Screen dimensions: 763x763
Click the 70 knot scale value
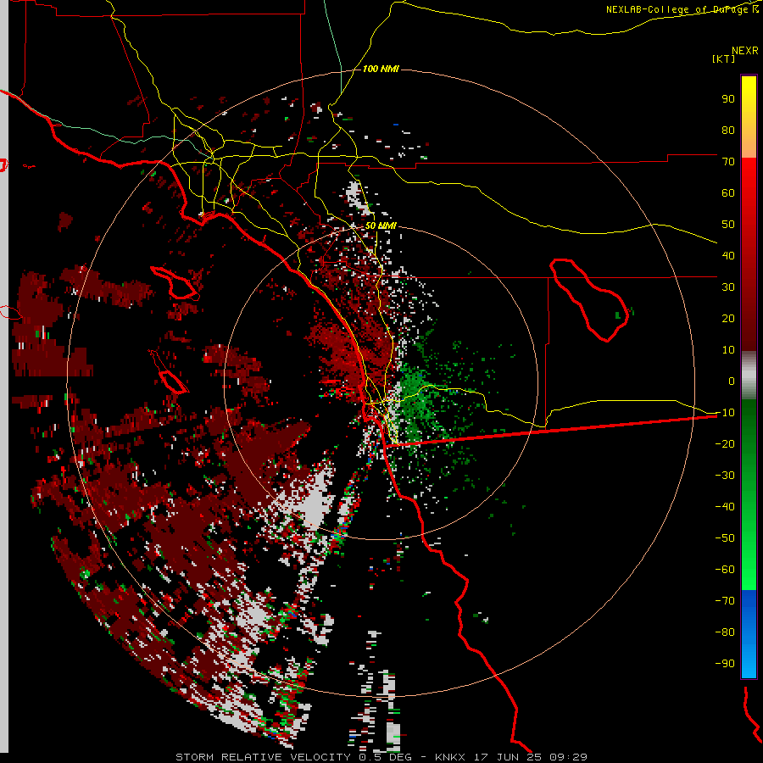(x=728, y=162)
